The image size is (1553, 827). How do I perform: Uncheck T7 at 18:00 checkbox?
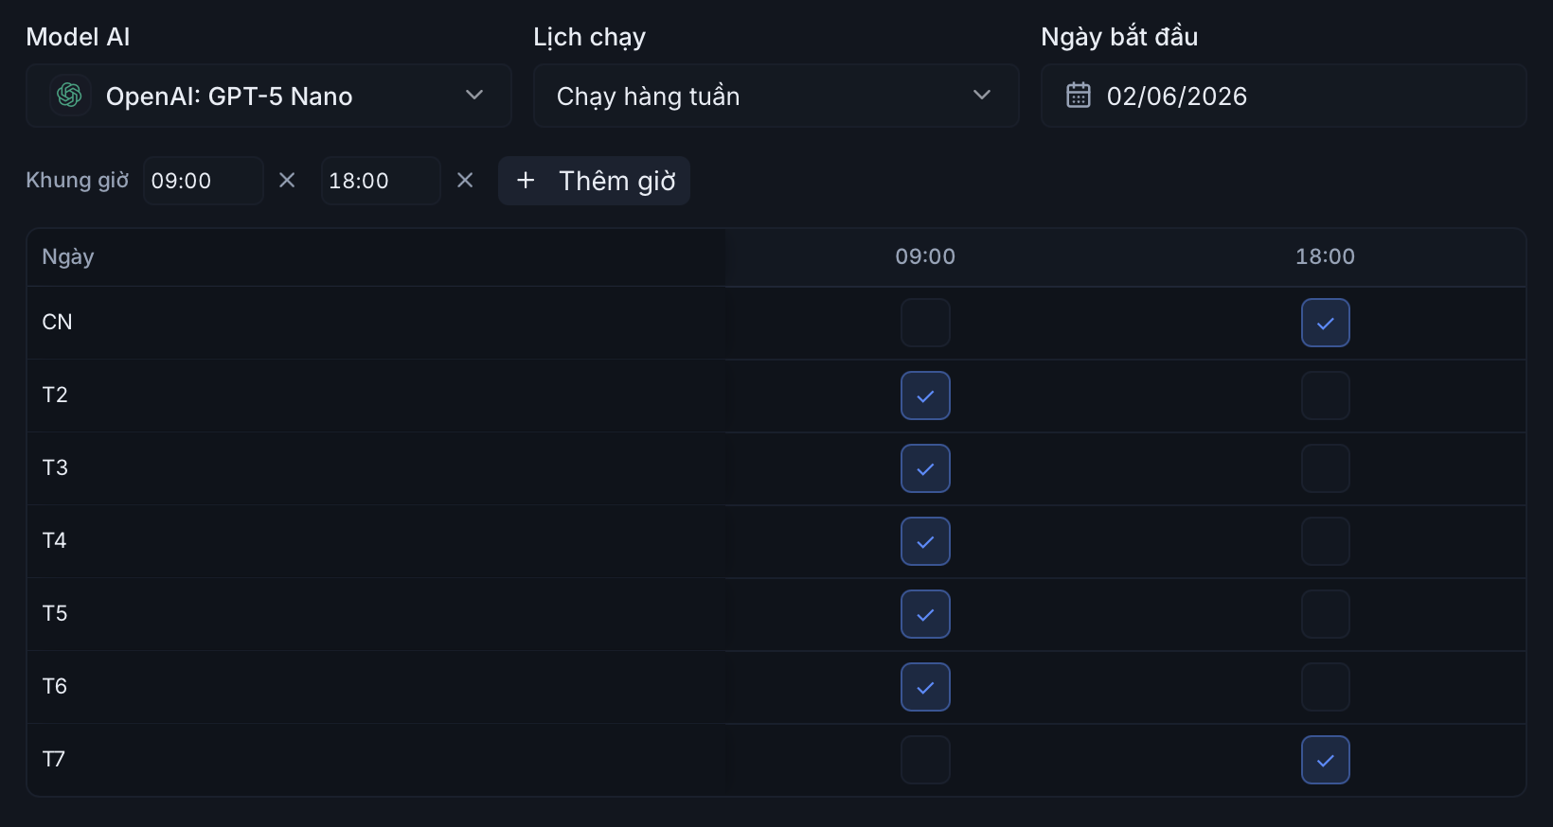[x=1326, y=760]
